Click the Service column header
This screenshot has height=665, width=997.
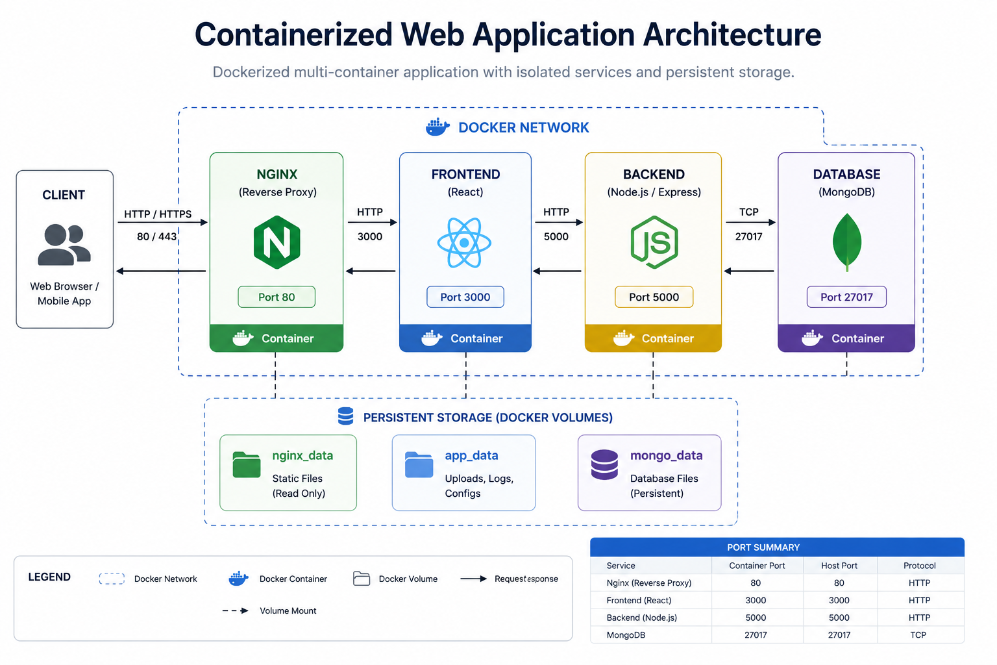tap(621, 566)
